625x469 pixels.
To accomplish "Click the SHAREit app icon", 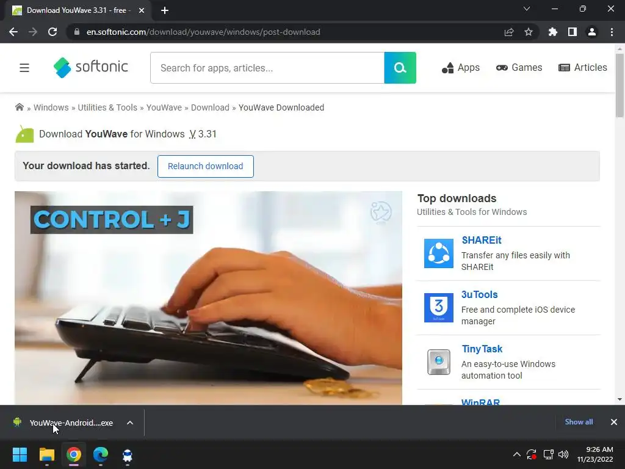I will (438, 253).
